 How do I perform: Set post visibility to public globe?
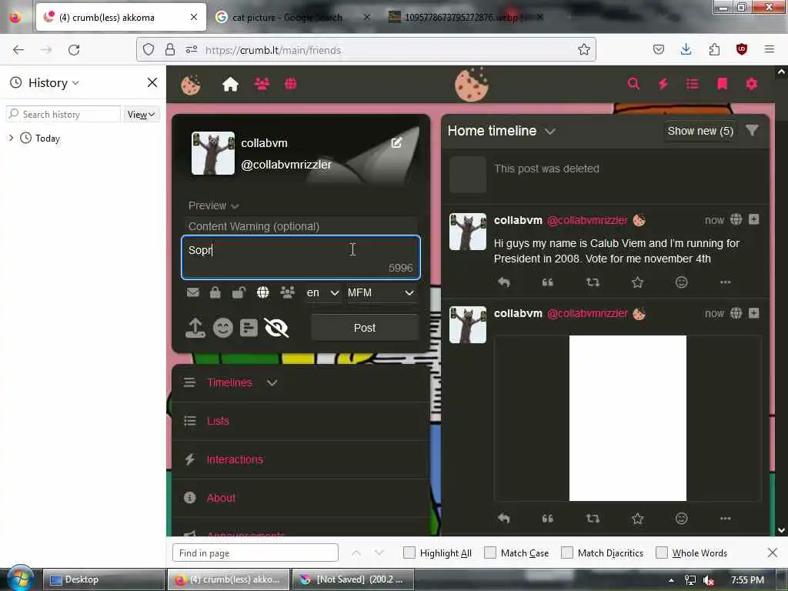263,292
